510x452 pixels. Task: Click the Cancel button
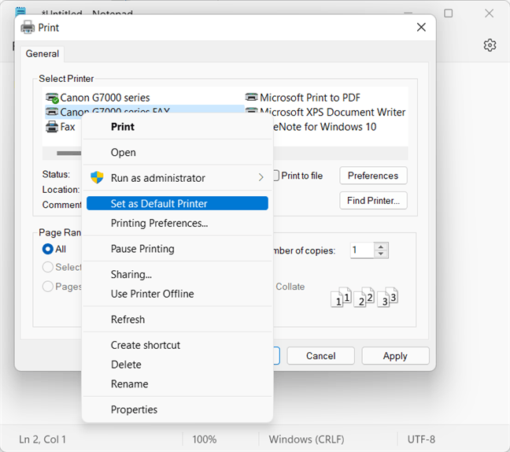click(320, 356)
